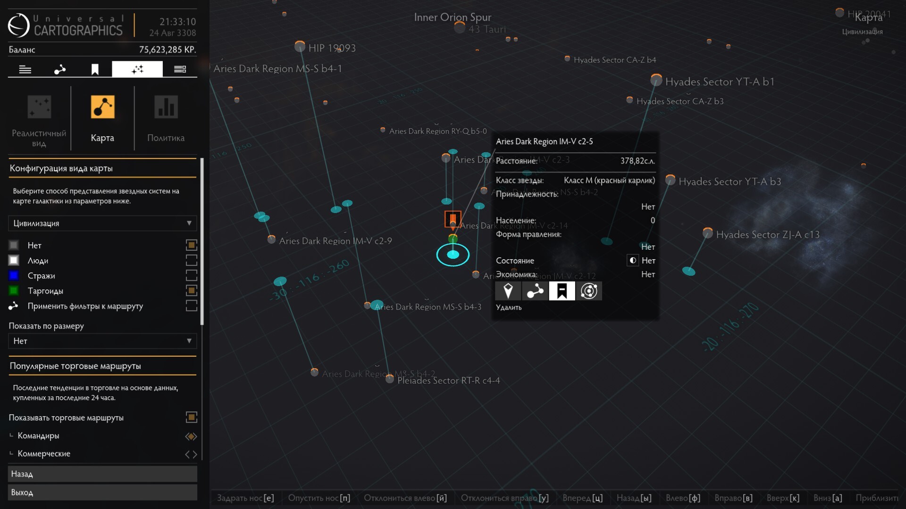Click Вверх [к] control hint

point(783,498)
